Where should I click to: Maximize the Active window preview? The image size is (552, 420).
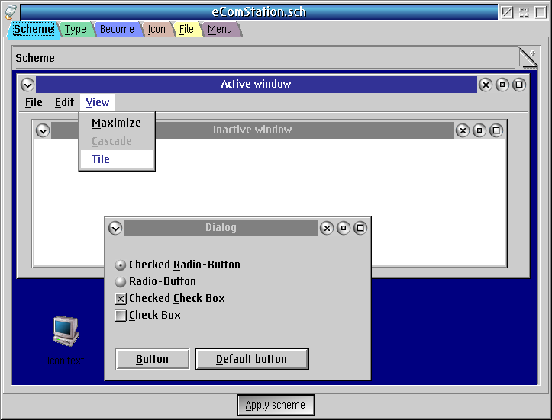pyautogui.click(x=519, y=85)
